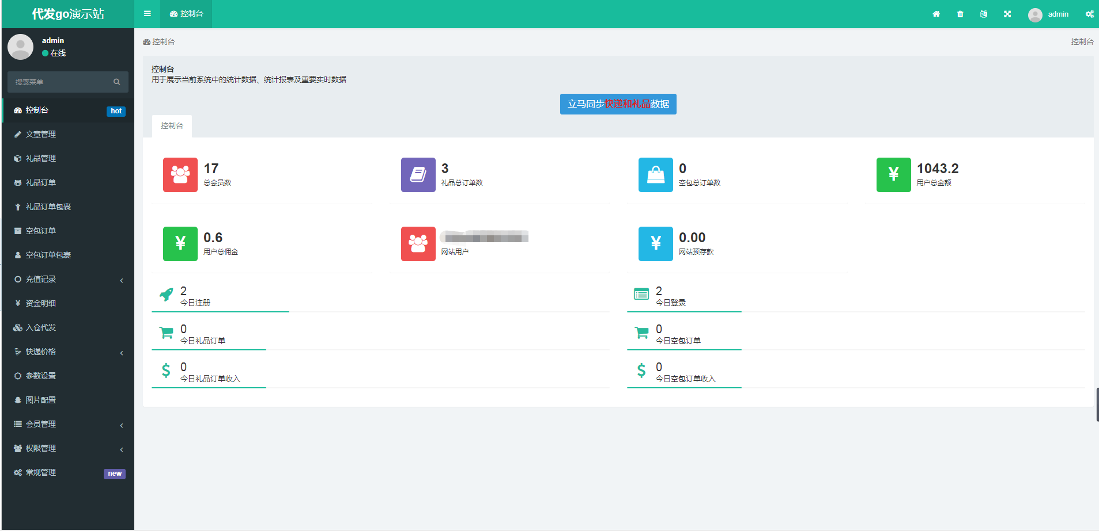Click the purple 礼品总订单数 book icon
Image resolution: width=1099 pixels, height=531 pixels.
[418, 175]
